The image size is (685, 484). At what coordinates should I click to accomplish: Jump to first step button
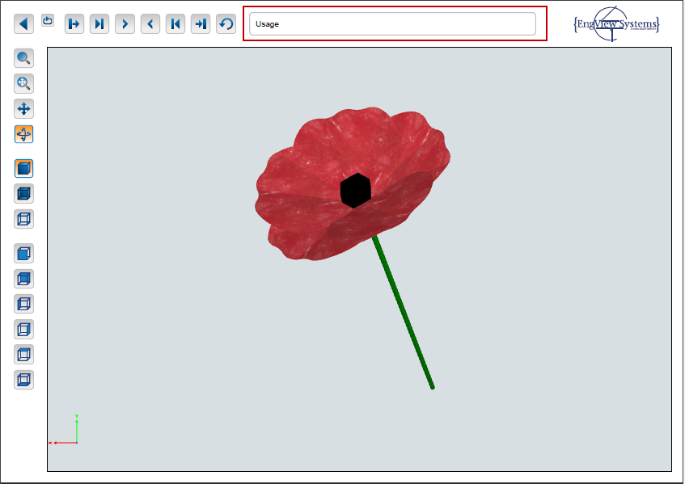(x=175, y=24)
